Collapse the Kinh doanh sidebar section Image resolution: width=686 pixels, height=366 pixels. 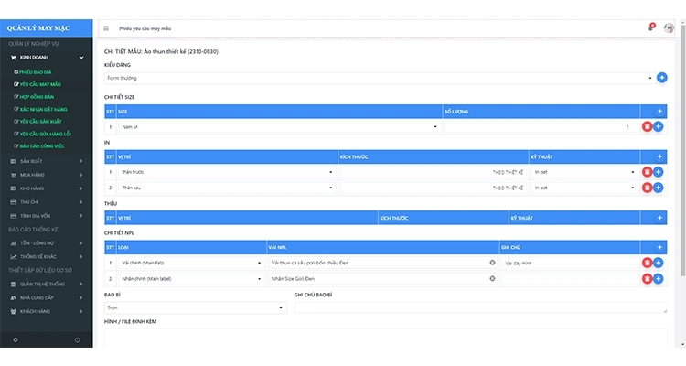point(46,58)
